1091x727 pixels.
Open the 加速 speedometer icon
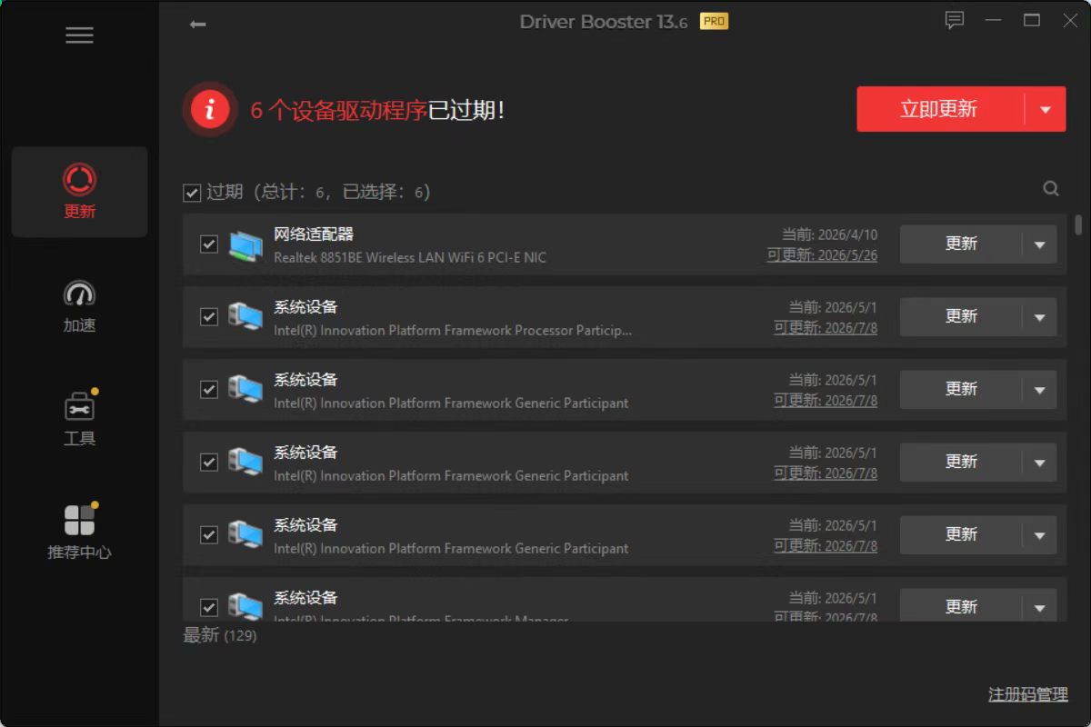coord(79,294)
